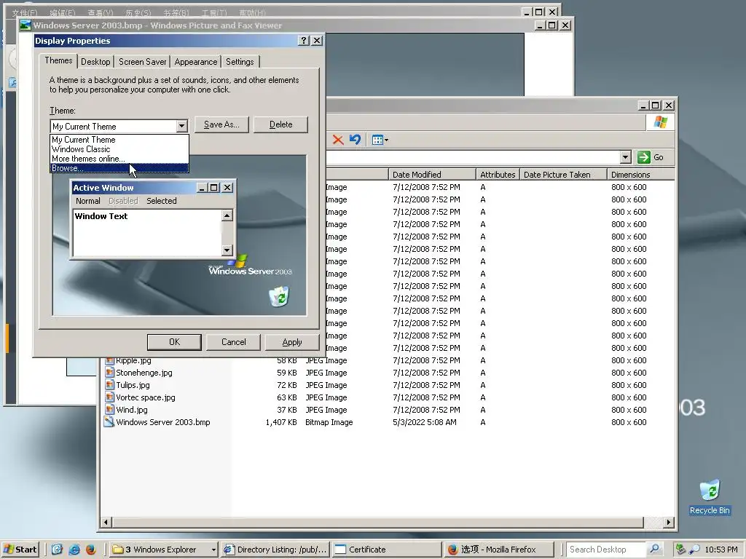746x559 pixels.
Task: Click the taskbar clock showing 10:53 PM
Action: tap(721, 550)
